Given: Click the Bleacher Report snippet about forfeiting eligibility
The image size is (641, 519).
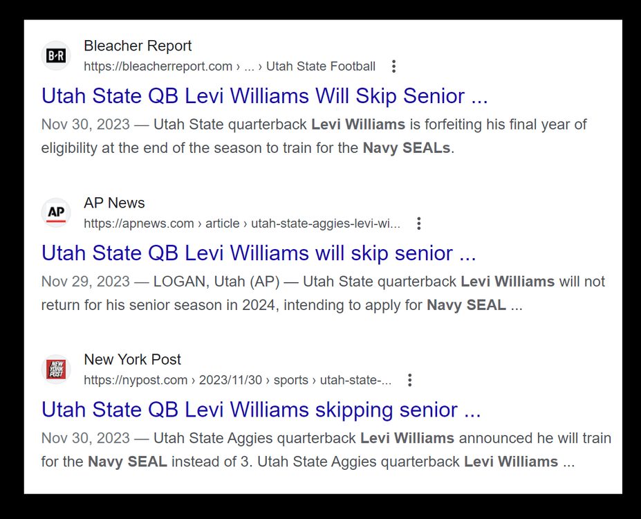Looking at the screenshot, I should 314,136.
